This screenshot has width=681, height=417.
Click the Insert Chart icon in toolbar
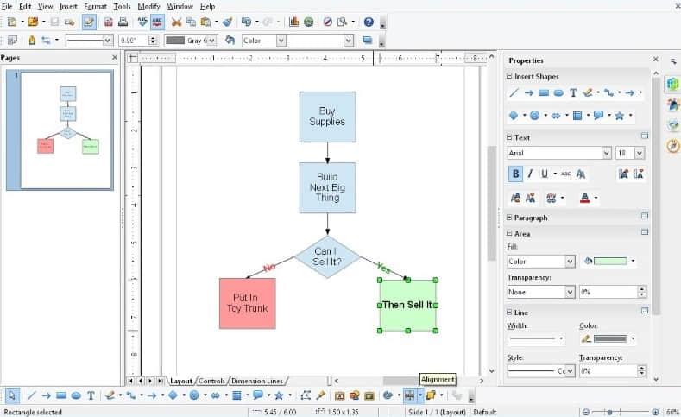pos(294,22)
